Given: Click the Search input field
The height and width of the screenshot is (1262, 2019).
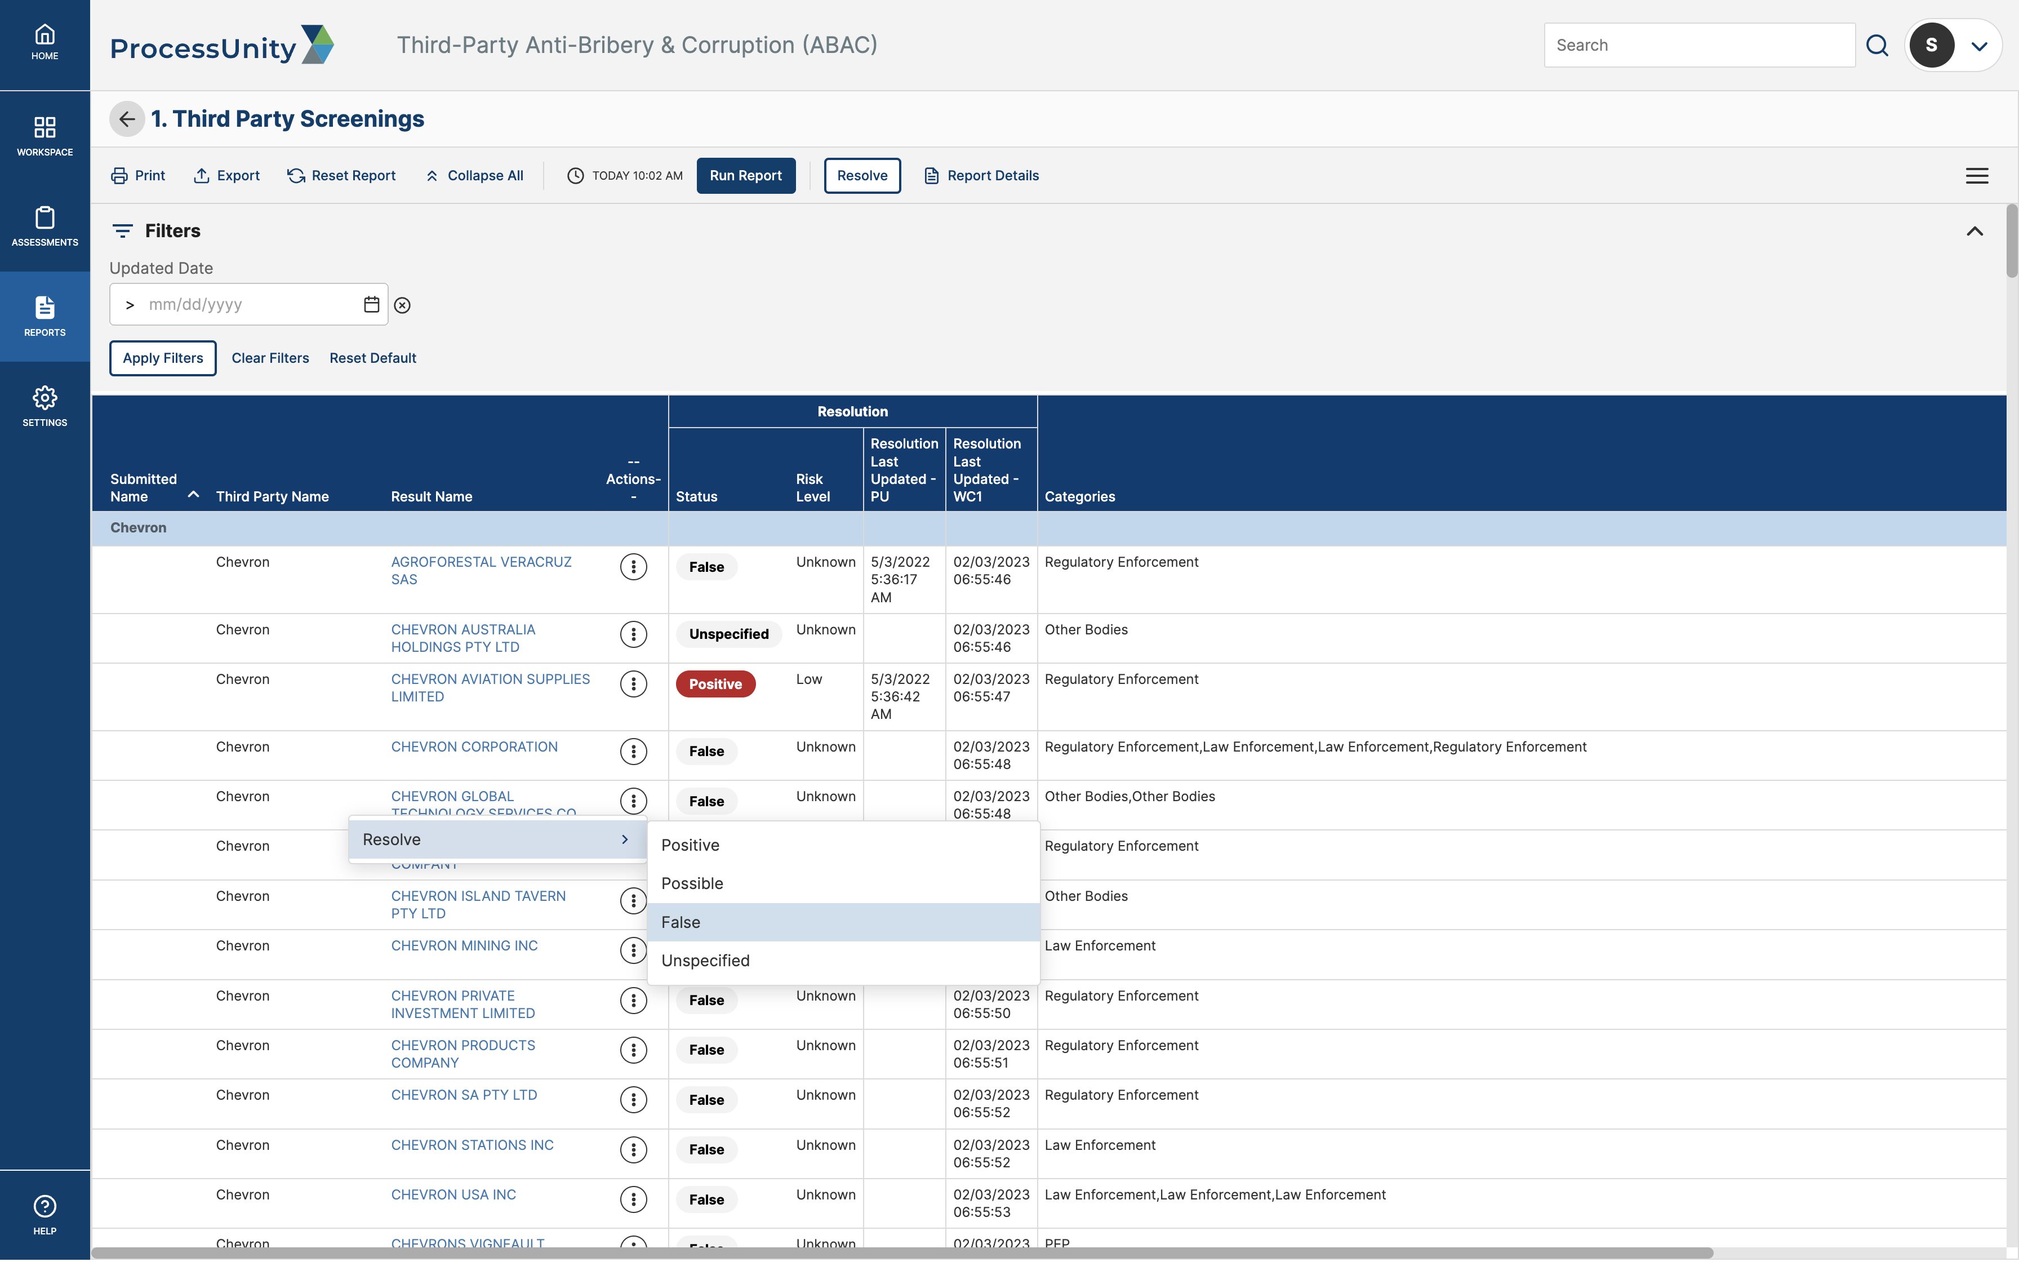Looking at the screenshot, I should point(1698,45).
